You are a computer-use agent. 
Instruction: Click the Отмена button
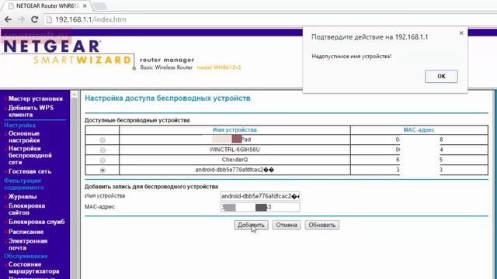pos(287,225)
